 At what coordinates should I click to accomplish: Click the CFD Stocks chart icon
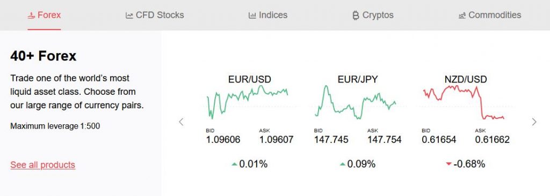pyautogui.click(x=129, y=16)
